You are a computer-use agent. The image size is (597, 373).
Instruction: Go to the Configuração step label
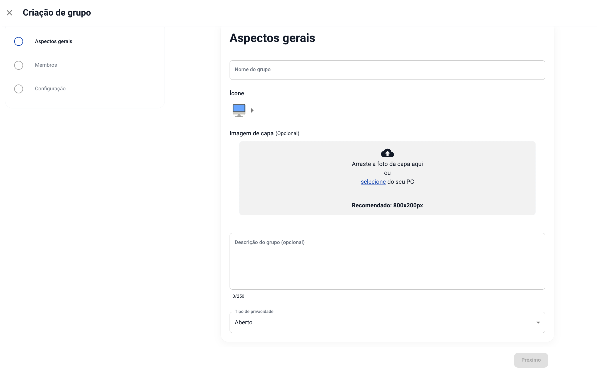coord(50,89)
